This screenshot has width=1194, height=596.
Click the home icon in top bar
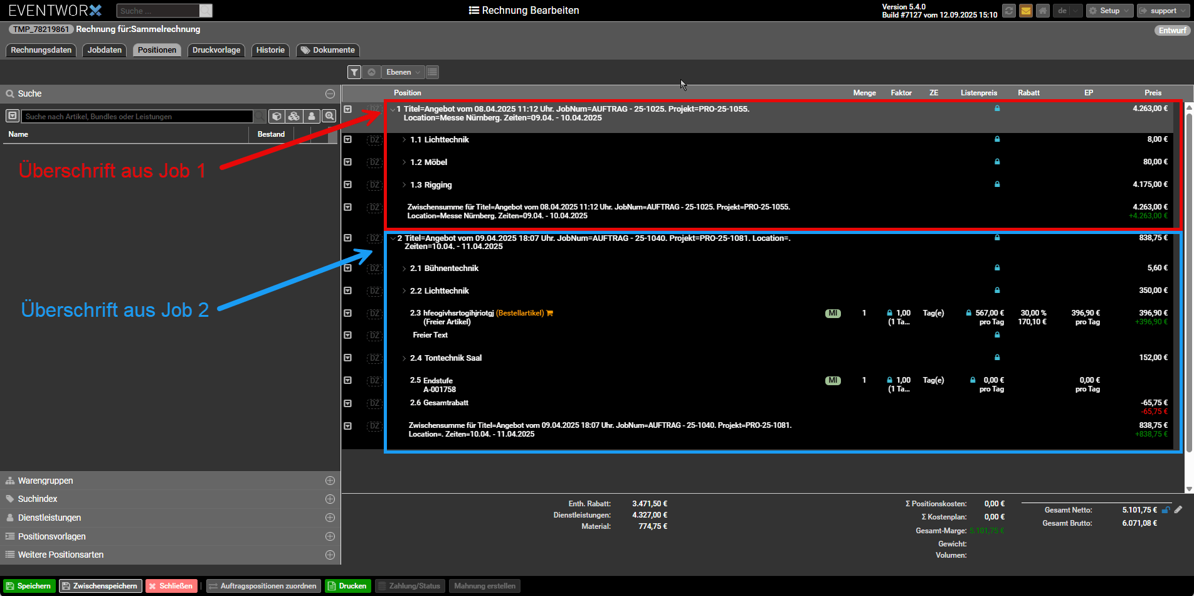[1043, 11]
